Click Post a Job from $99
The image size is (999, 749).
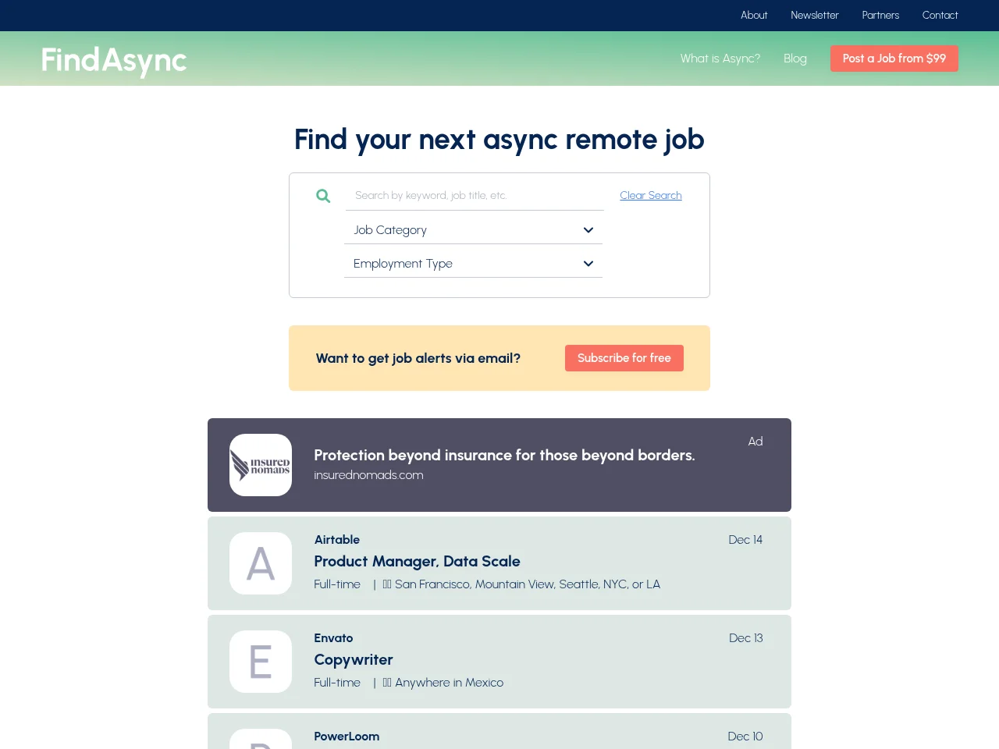pyautogui.click(x=894, y=59)
